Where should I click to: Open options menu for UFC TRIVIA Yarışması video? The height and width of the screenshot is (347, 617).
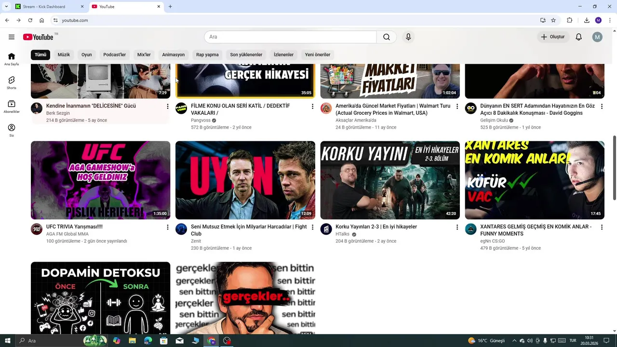(x=168, y=227)
